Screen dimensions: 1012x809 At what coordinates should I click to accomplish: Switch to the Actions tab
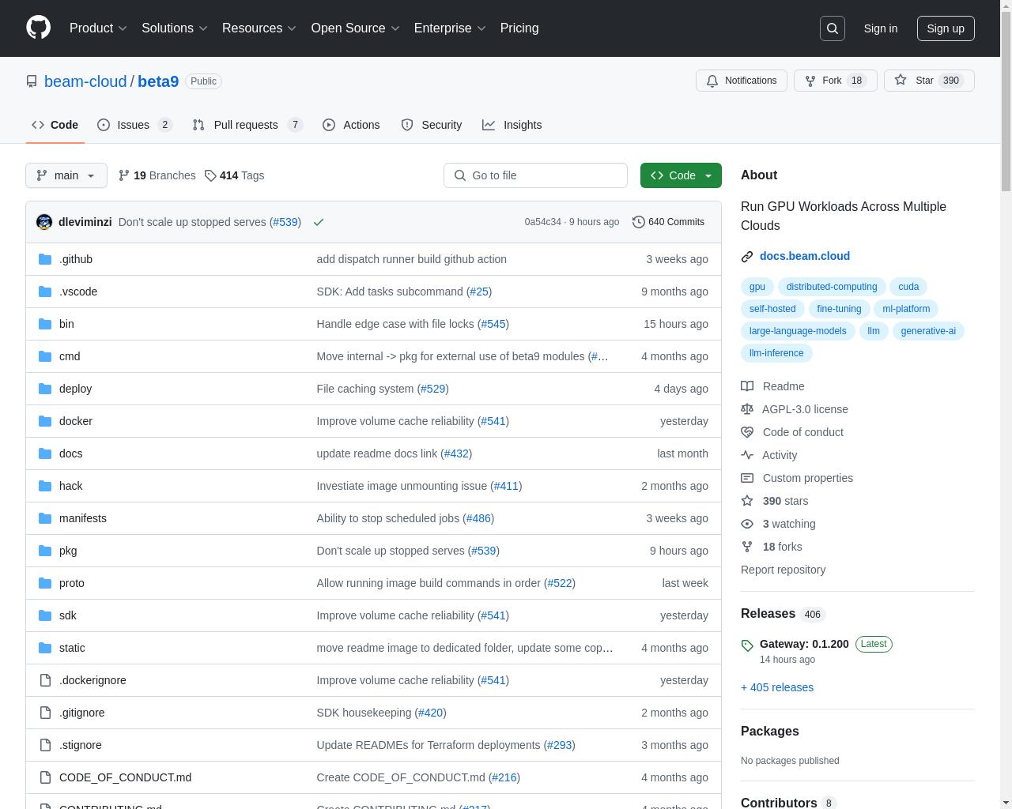pyautogui.click(x=351, y=125)
